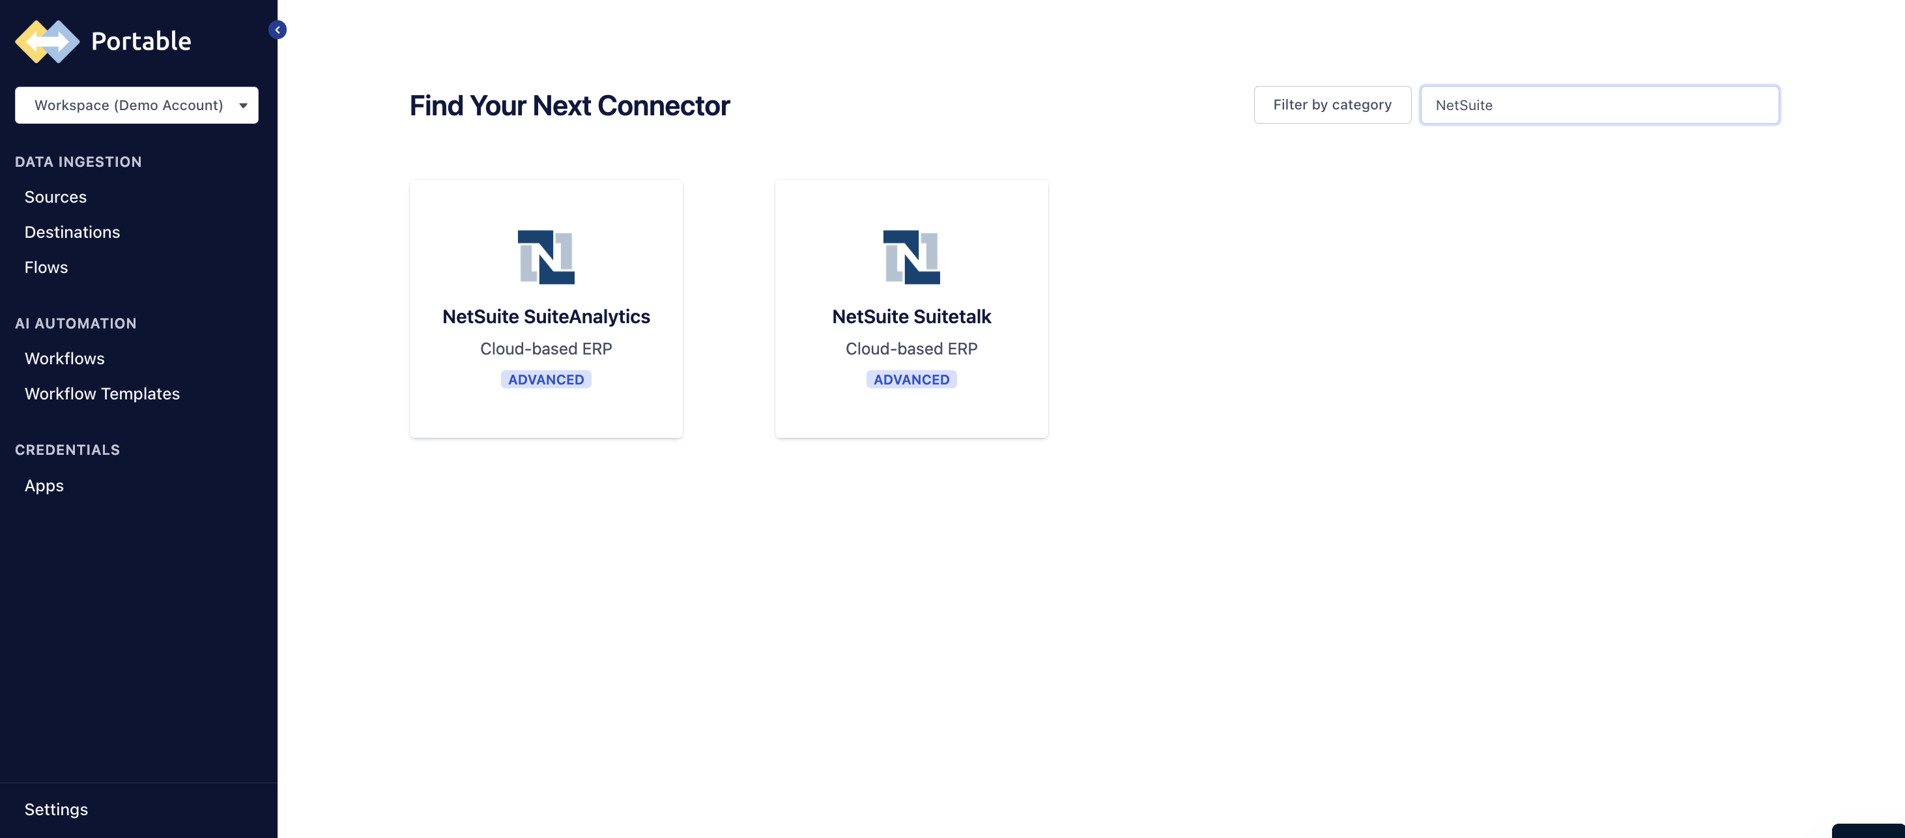Open Workflow Templates
The image size is (1905, 838).
click(102, 394)
